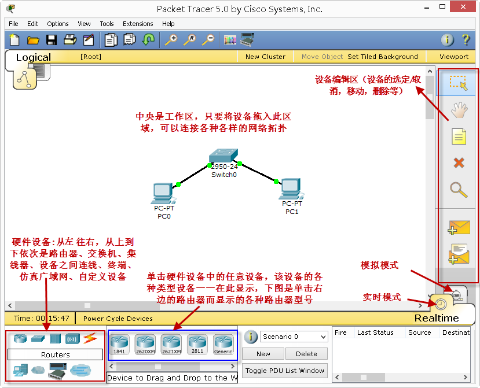Pick the 2621XM router model

click(x=171, y=344)
